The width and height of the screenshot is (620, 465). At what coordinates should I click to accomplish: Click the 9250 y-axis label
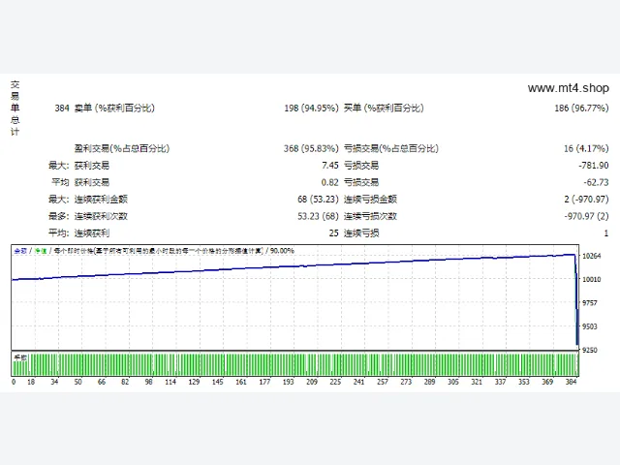point(590,350)
